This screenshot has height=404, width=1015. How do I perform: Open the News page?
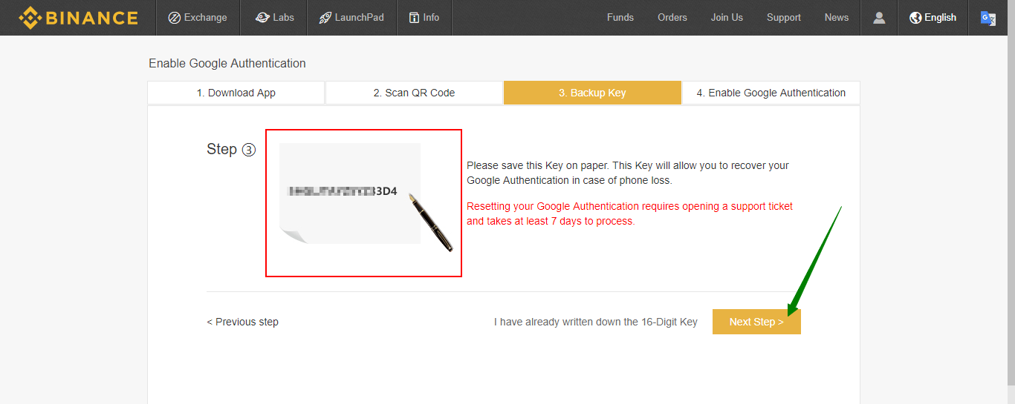click(x=837, y=18)
